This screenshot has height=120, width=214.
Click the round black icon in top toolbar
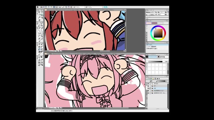coord(37,7)
